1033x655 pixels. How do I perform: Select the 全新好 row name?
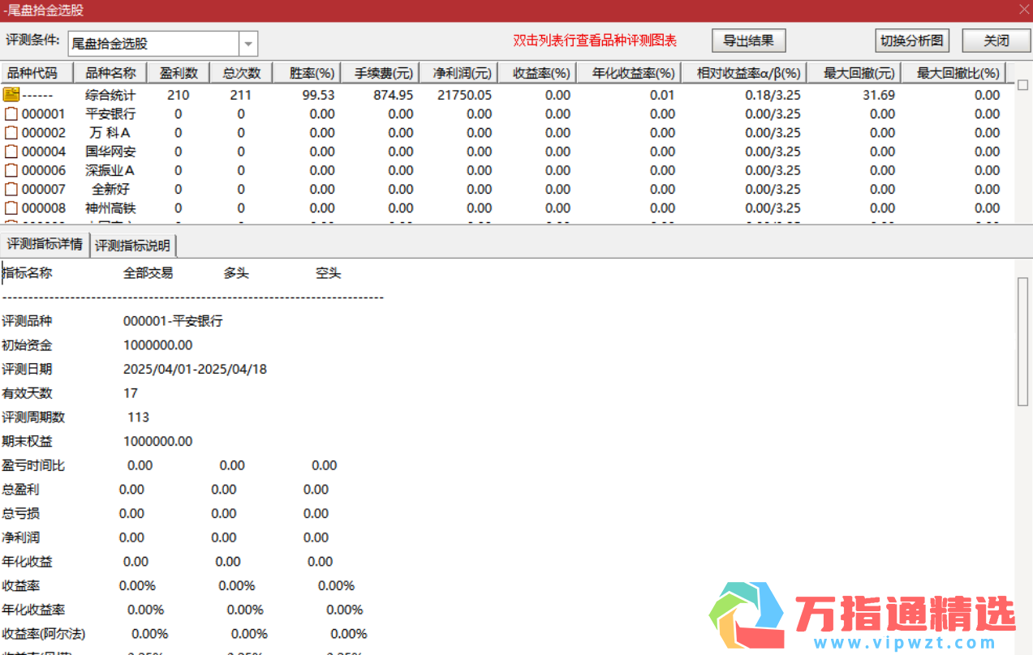pos(110,189)
